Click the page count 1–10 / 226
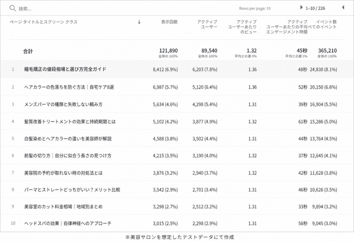Image resolution: width=354 pixels, height=242 pixels. 315,8
